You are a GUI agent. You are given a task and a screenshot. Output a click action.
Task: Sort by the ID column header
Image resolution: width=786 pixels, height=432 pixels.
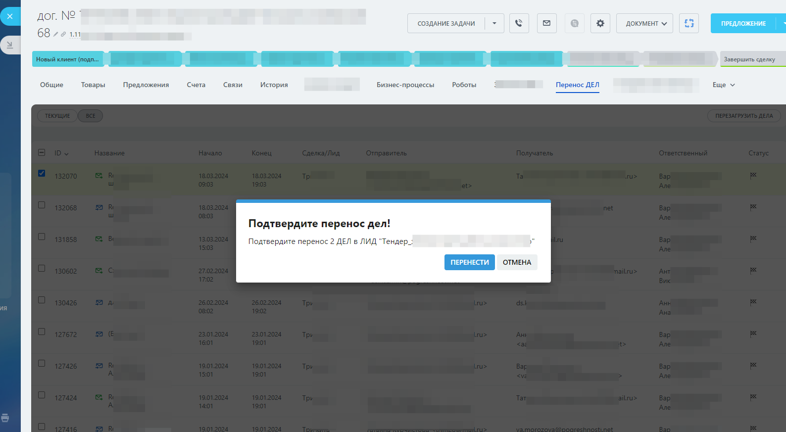pos(61,153)
